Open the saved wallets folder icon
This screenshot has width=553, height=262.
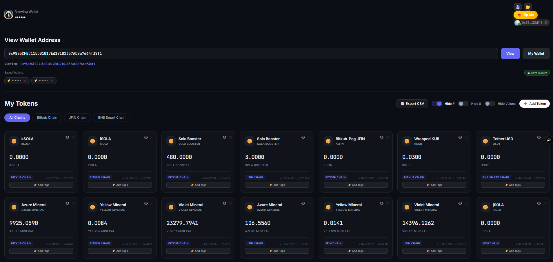[528, 7]
